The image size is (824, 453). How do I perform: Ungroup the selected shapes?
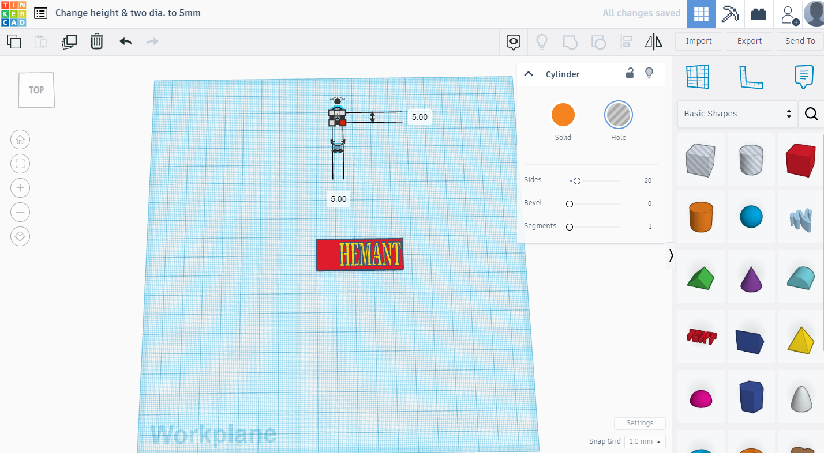pos(598,41)
